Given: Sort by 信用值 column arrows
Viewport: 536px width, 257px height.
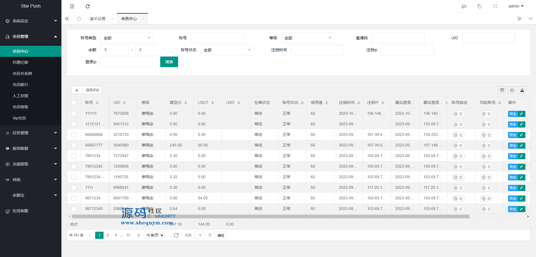Looking at the screenshot, I should (x=327, y=103).
